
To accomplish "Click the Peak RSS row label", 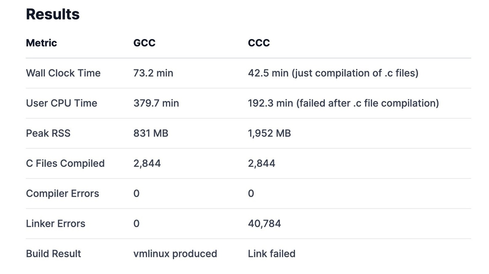I will (x=48, y=133).
